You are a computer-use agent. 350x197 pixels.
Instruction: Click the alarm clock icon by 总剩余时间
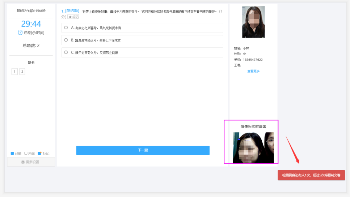point(20,33)
